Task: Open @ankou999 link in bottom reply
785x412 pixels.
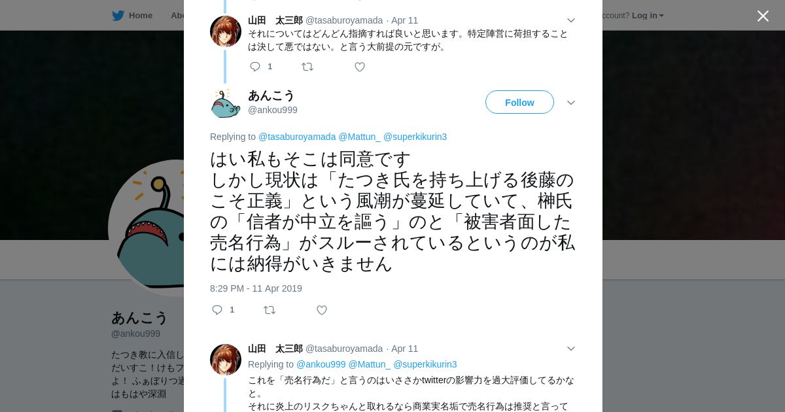Action: 321,364
